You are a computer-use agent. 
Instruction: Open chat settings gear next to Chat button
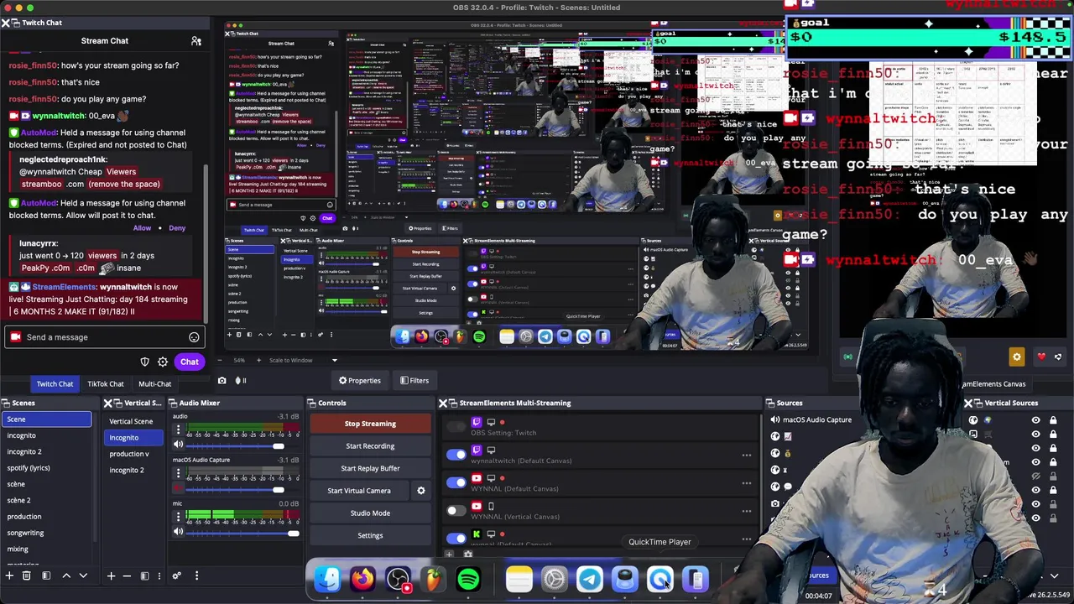click(163, 362)
